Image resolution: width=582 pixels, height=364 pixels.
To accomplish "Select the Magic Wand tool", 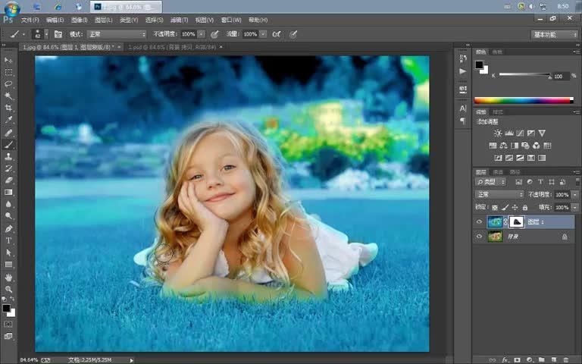I will (8, 96).
